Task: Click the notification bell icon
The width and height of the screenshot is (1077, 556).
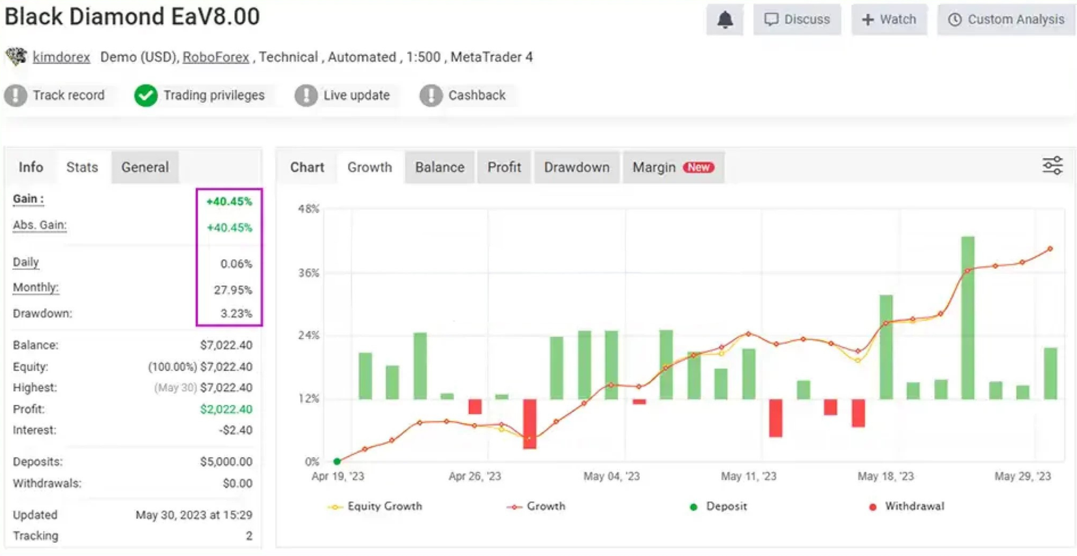Action: [724, 20]
